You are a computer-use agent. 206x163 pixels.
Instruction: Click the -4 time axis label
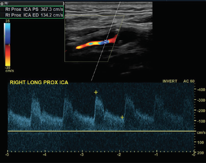(45, 155)
